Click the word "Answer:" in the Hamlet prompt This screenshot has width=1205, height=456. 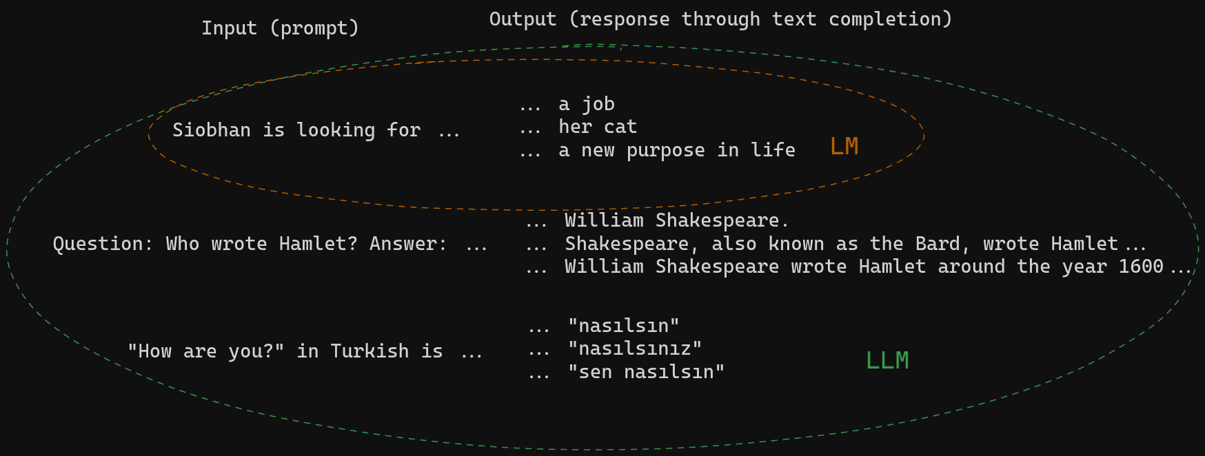coord(408,244)
